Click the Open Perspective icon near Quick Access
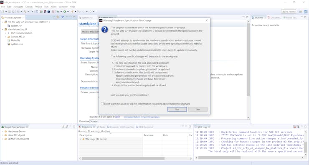Image resolution: width=309 pixels, height=165 pixels. coord(301,12)
